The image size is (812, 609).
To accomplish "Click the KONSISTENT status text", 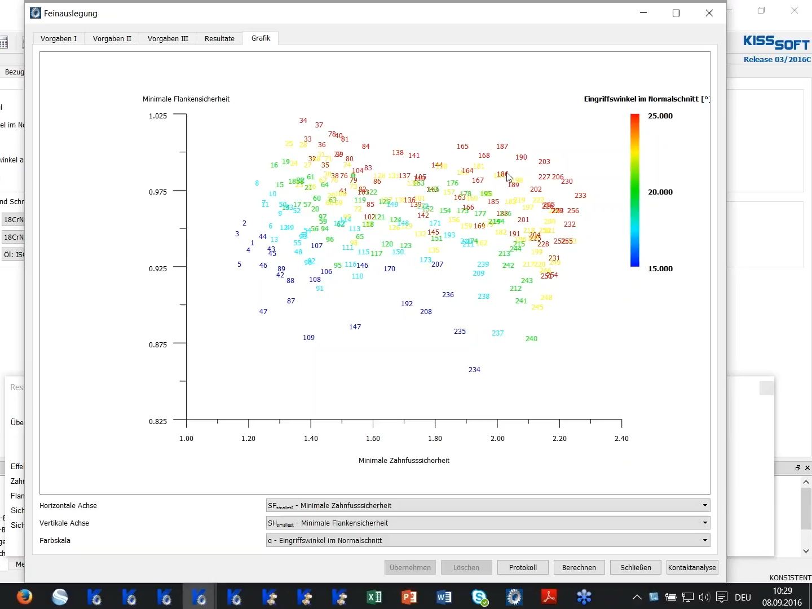I will pos(790,578).
